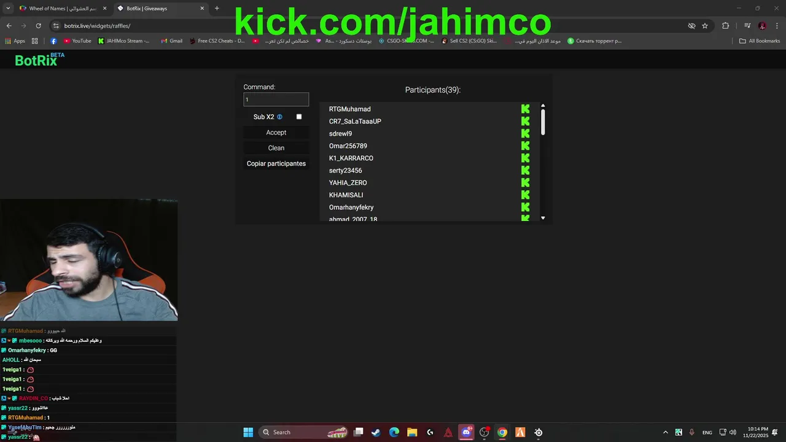This screenshot has width=786, height=442.
Task: Click the Kick icon next to Omarhanyfekry
Action: [x=525, y=207]
